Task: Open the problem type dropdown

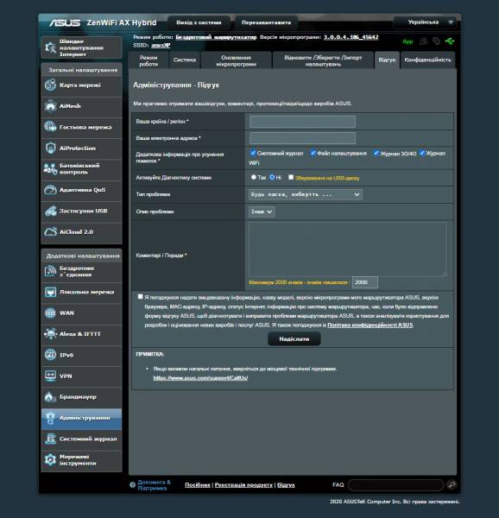Action: pos(305,194)
